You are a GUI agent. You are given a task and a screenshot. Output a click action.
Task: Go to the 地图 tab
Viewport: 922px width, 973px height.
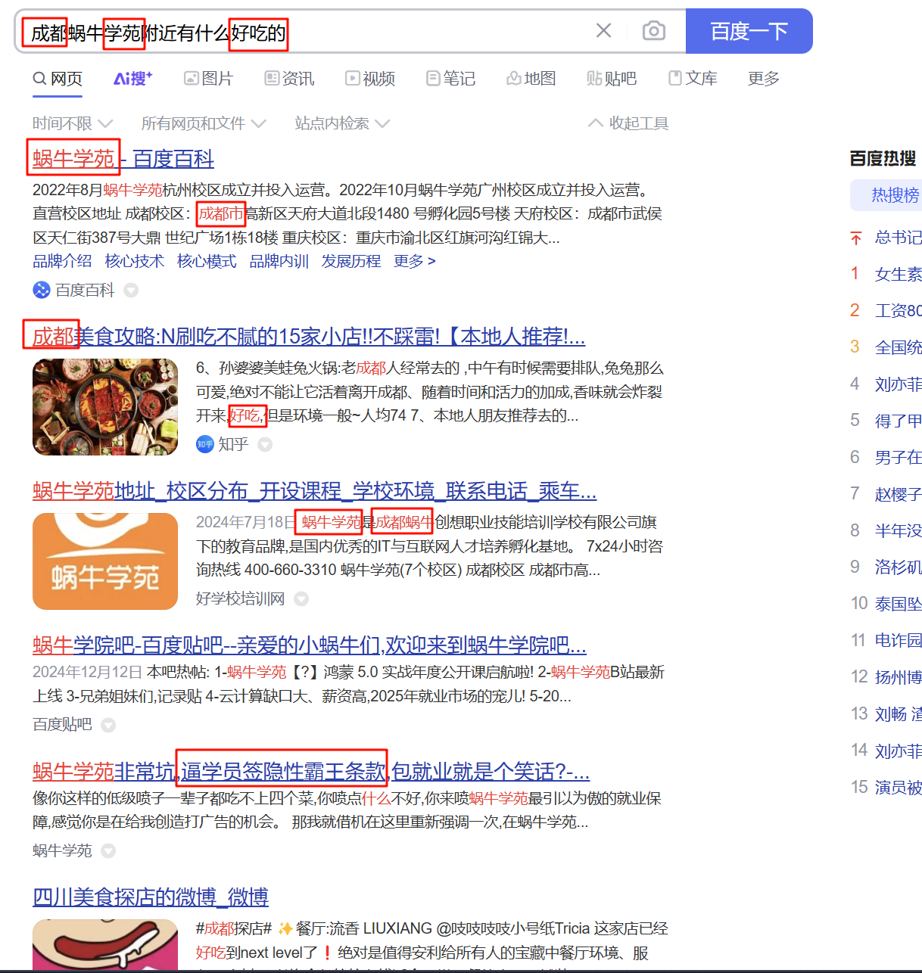(x=531, y=79)
